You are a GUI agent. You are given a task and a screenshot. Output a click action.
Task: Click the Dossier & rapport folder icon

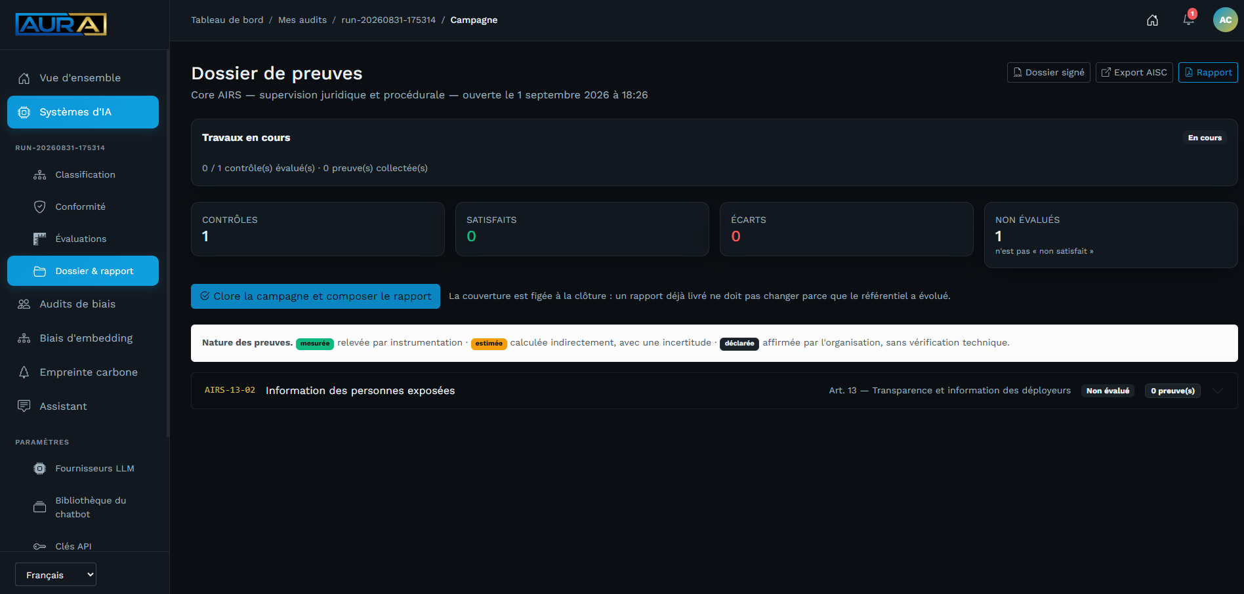[40, 271]
